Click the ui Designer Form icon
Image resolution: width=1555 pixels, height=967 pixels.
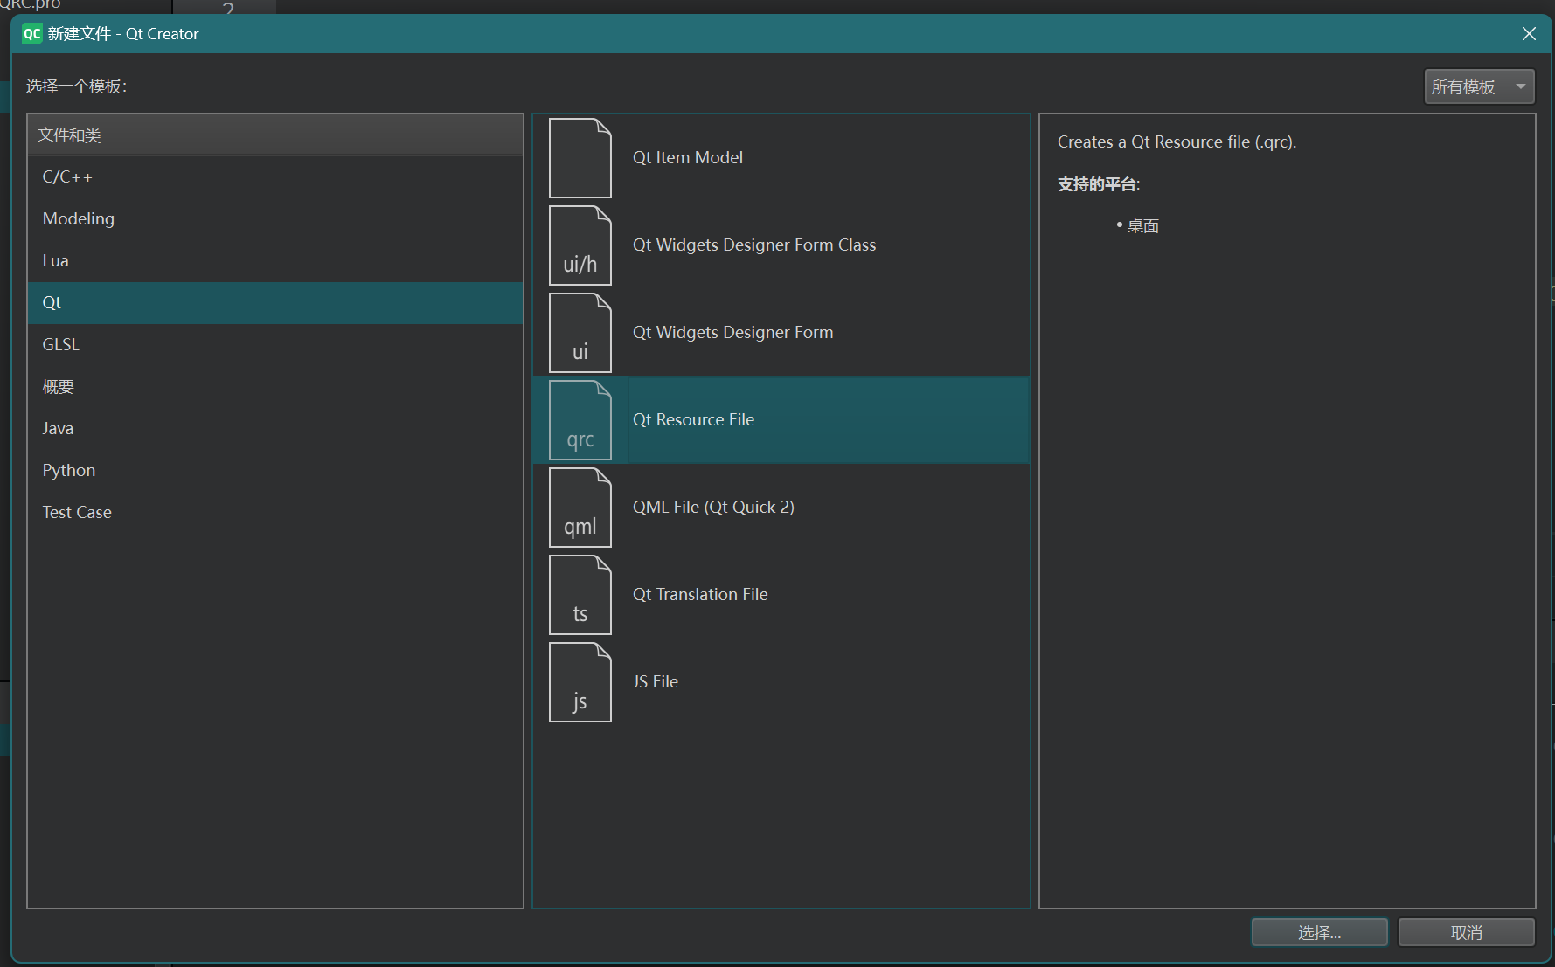point(580,333)
